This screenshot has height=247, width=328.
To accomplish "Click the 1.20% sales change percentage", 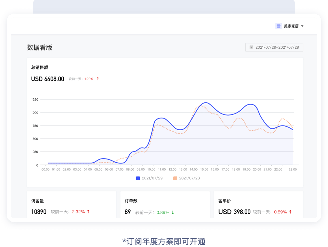I will pos(89,79).
